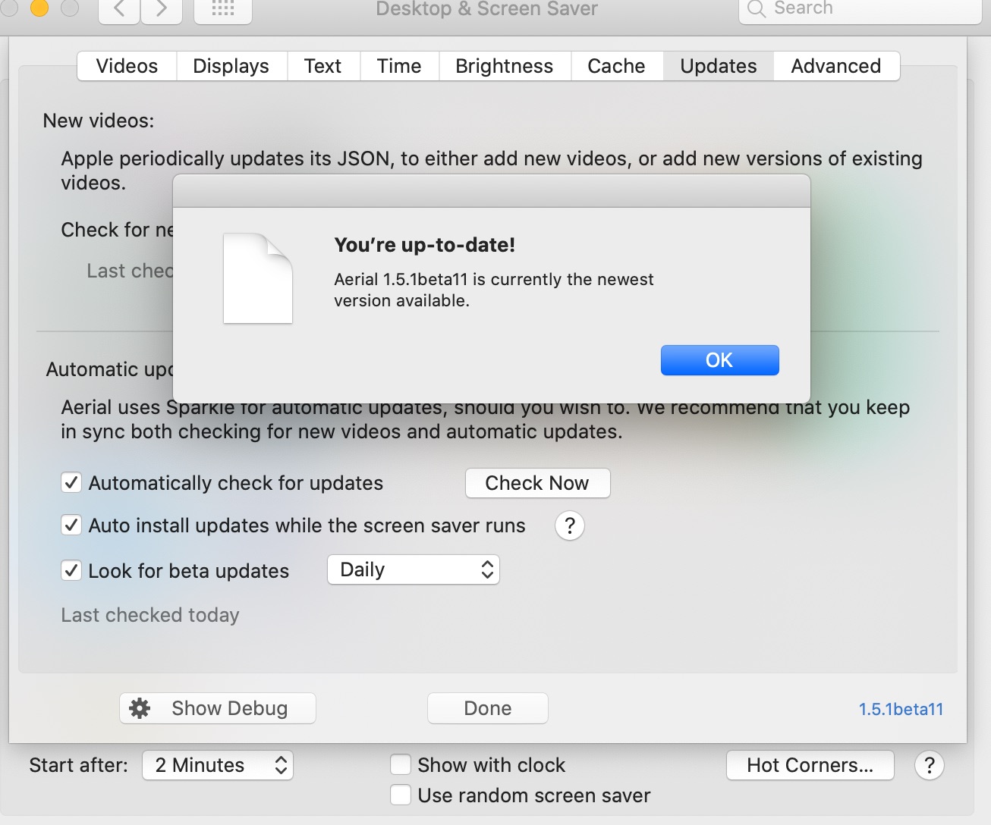The image size is (991, 825).
Task: Click the Done button
Action: point(488,708)
